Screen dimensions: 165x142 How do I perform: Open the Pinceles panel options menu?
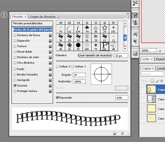pyautogui.click(x=128, y=18)
